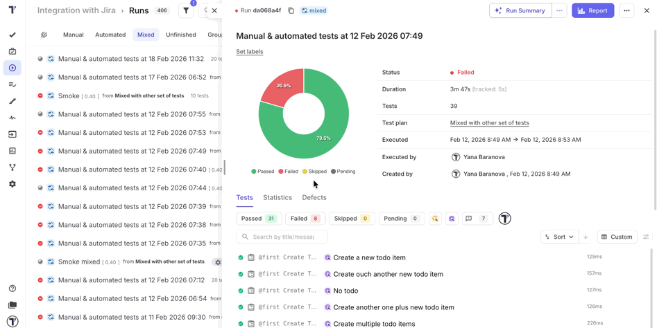Open the 'Mixed with other set of tests' link
Screen dimensions: 666x328
pyautogui.click(x=489, y=123)
